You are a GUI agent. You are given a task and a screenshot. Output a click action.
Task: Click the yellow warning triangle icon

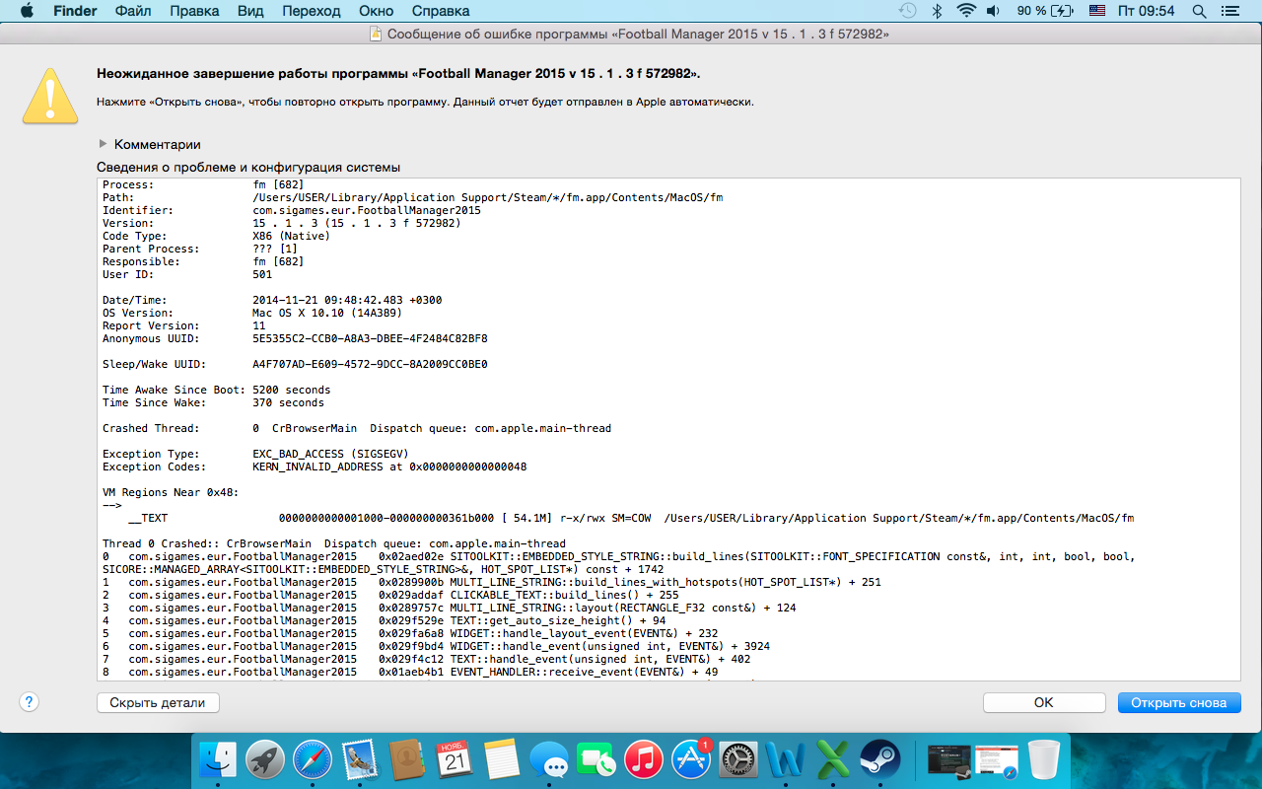(x=50, y=97)
